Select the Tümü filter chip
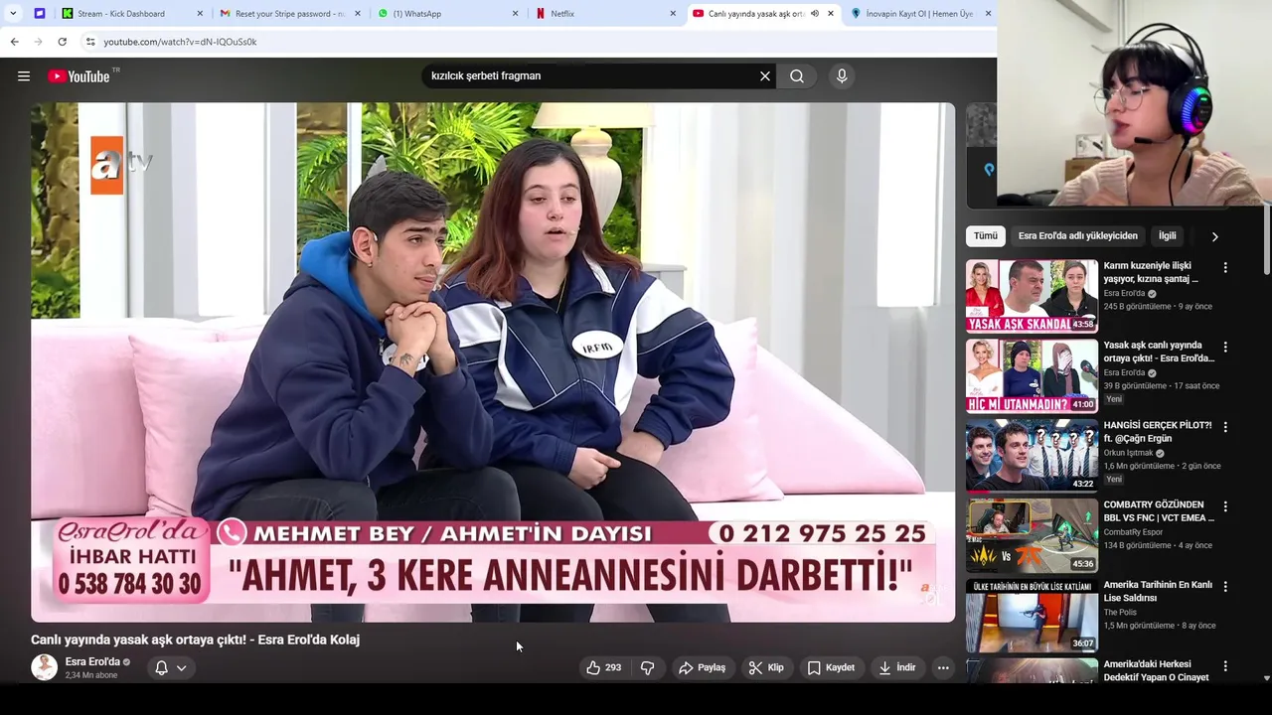 pyautogui.click(x=985, y=236)
